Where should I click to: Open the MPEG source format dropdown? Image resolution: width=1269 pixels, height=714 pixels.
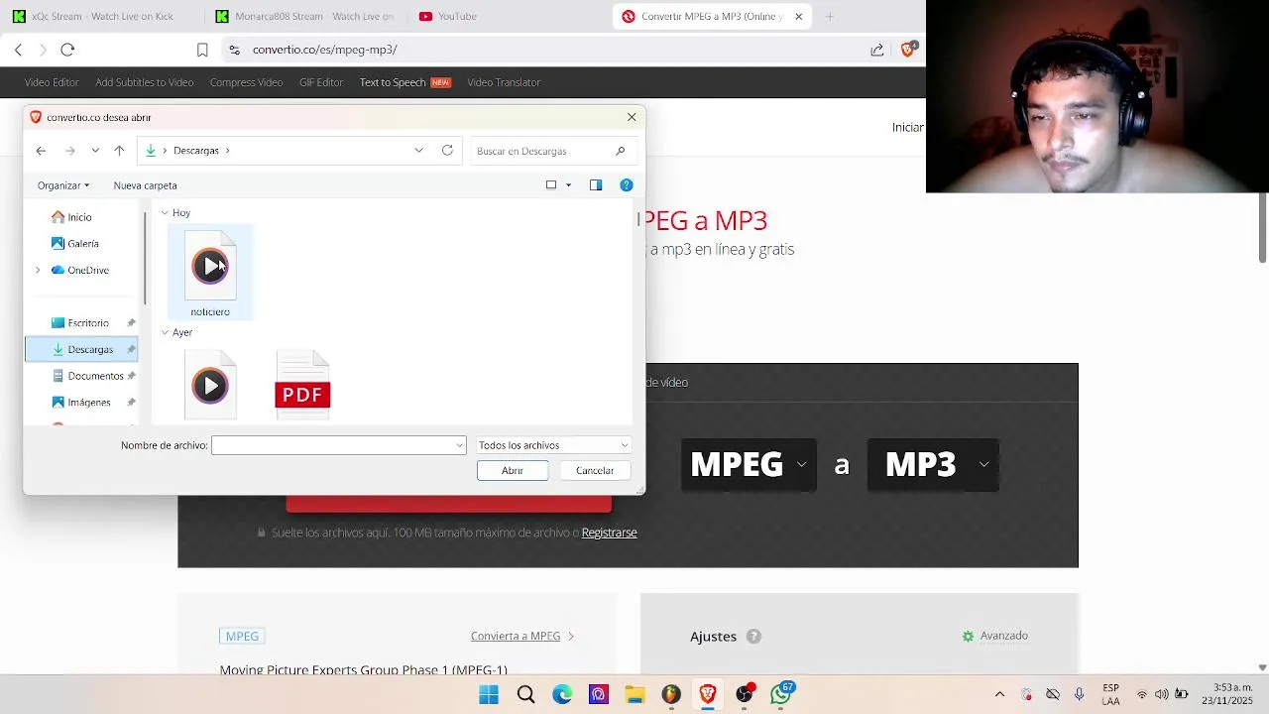pyautogui.click(x=749, y=465)
